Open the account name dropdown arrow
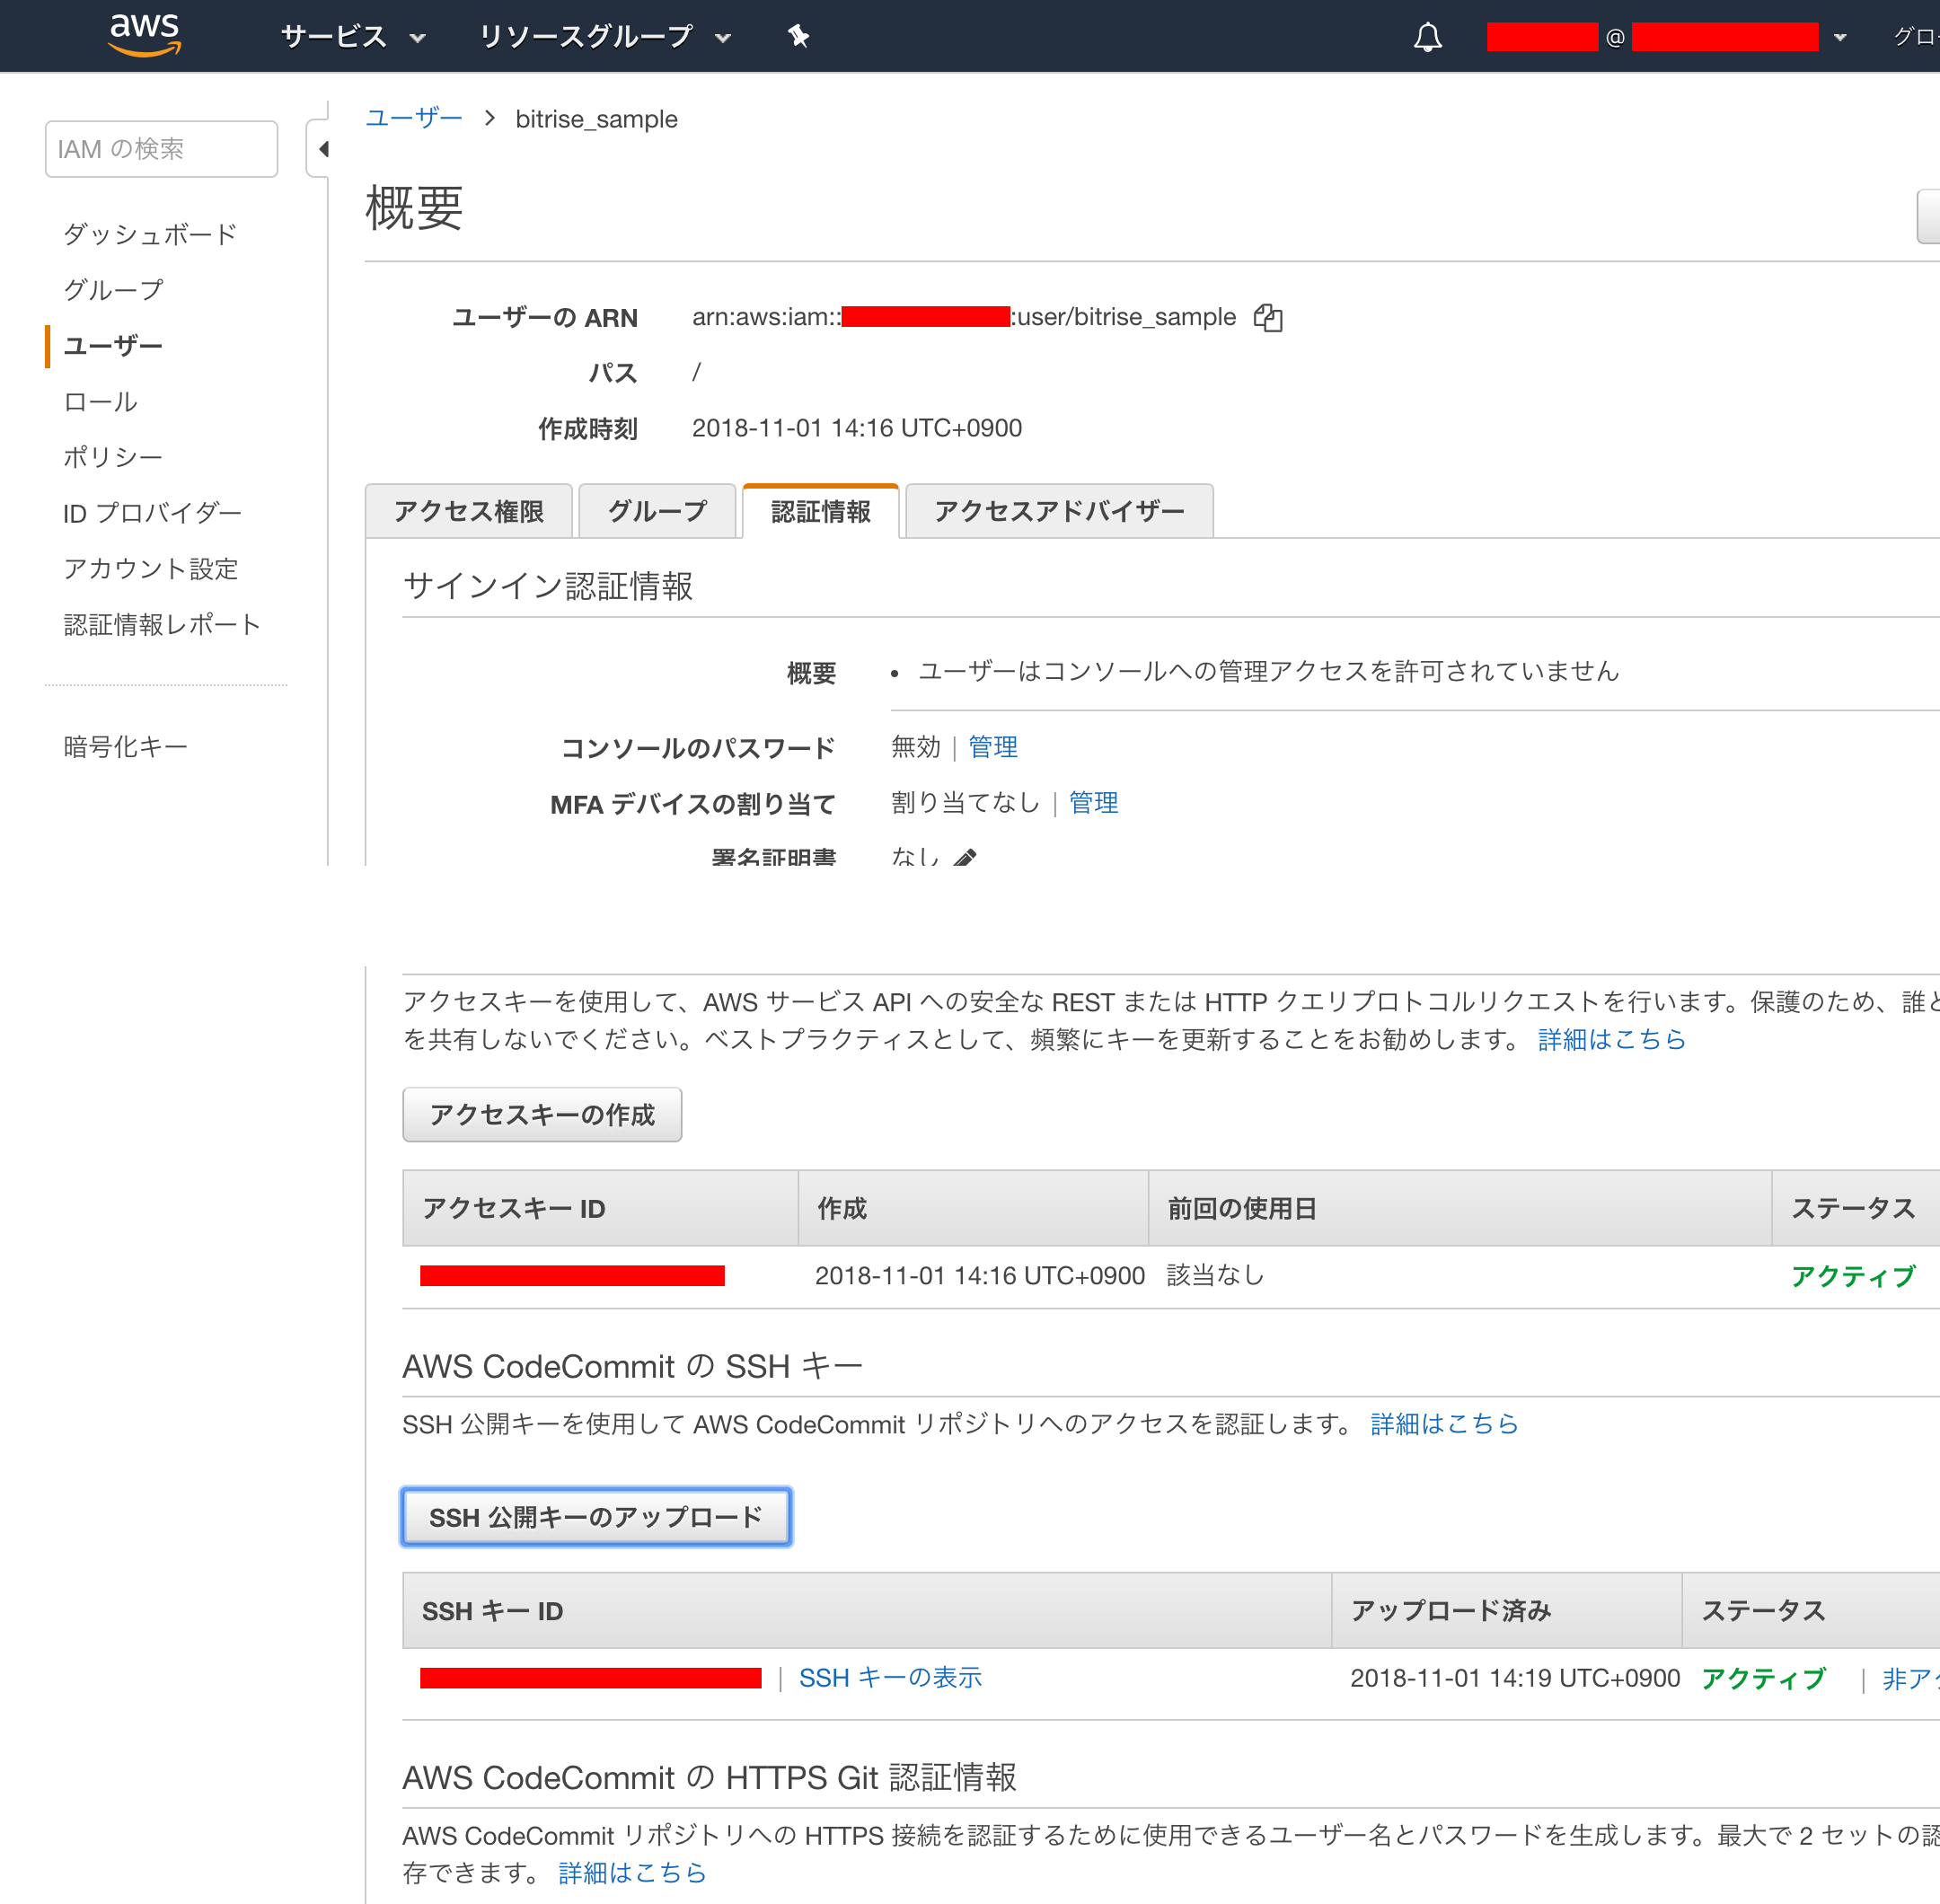 pyautogui.click(x=1839, y=37)
